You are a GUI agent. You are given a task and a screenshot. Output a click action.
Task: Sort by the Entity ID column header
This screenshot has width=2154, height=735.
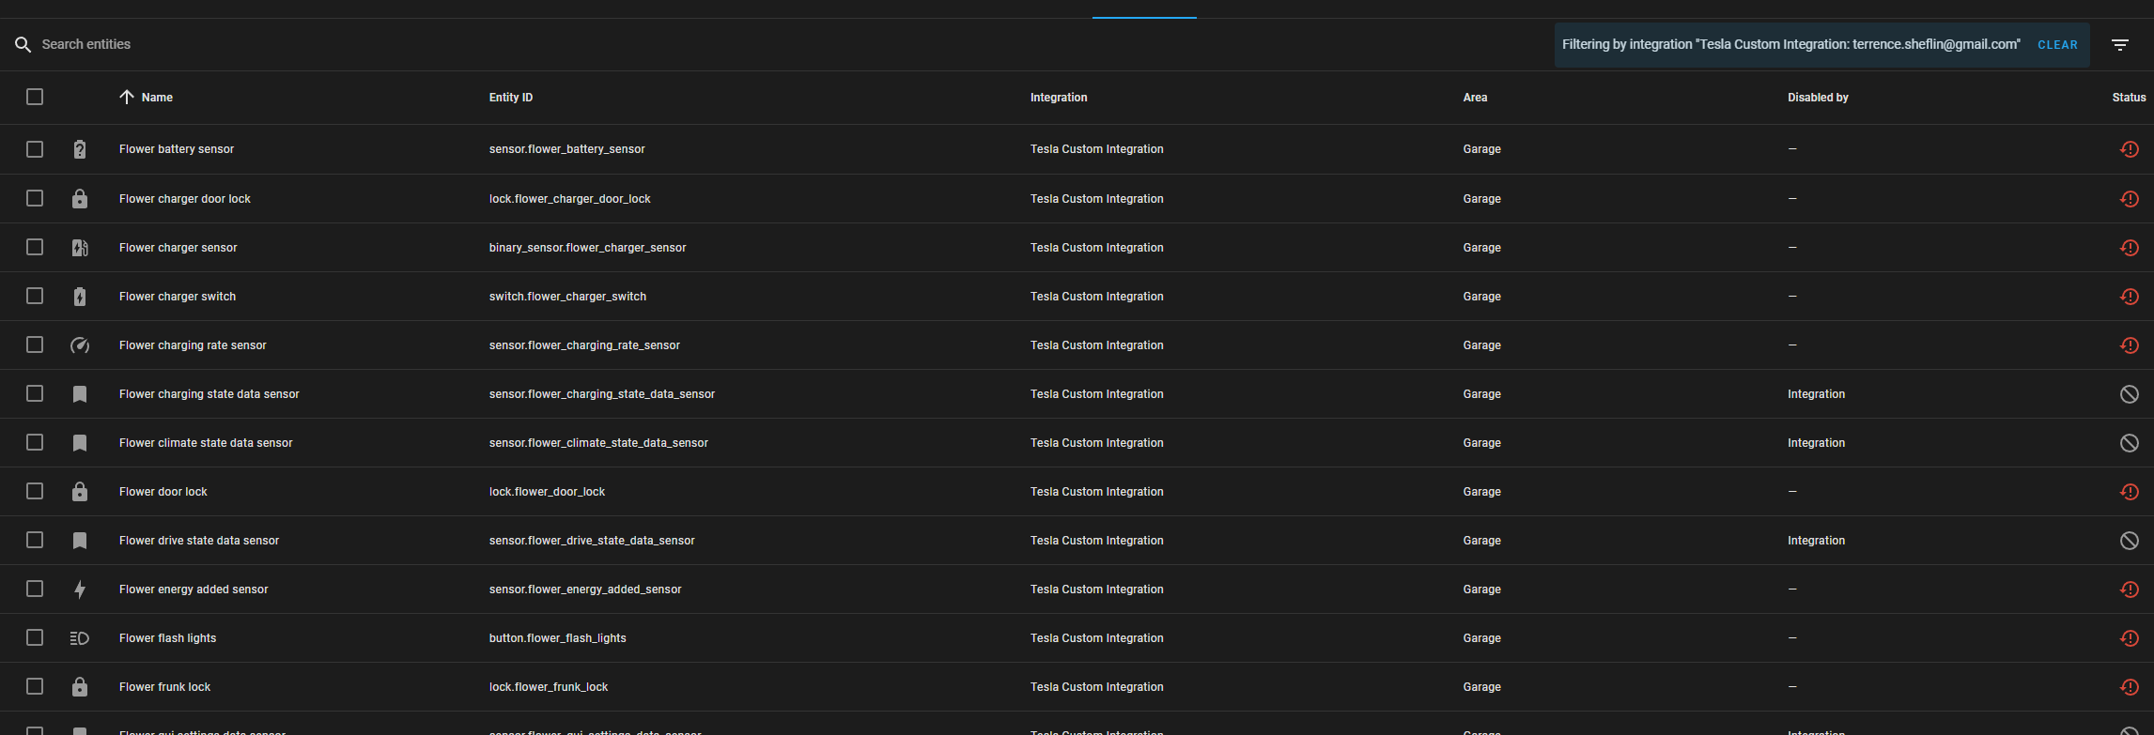[511, 98]
